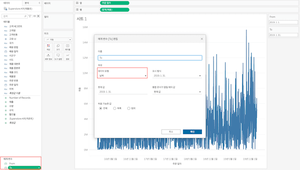The image size is (300, 170).
Task: Select the 고객 세그먼트 dimension
Action: (16, 26)
